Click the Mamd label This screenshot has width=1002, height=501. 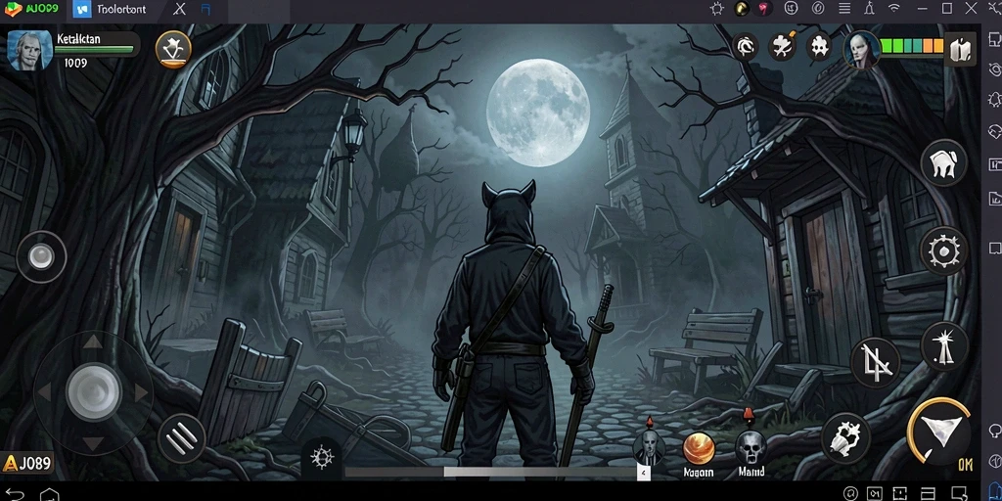pyautogui.click(x=751, y=473)
